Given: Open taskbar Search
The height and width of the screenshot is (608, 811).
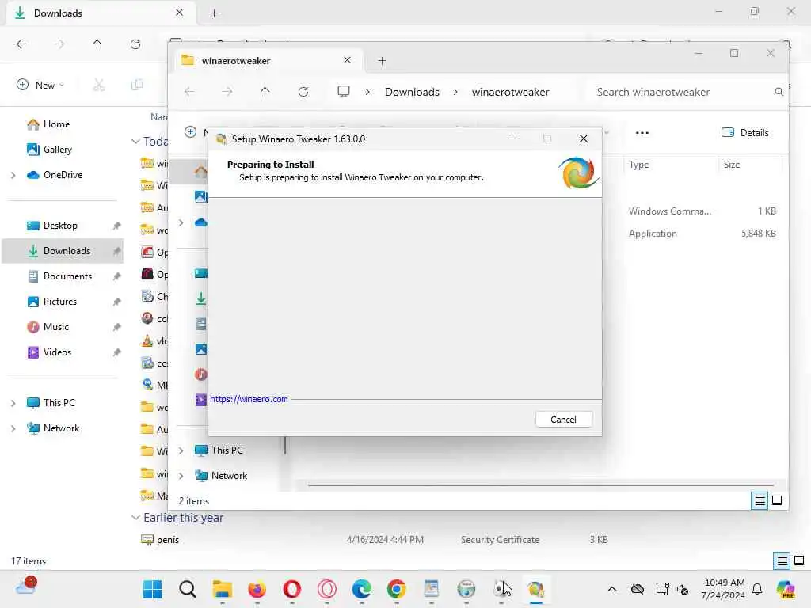Looking at the screenshot, I should tap(187, 589).
